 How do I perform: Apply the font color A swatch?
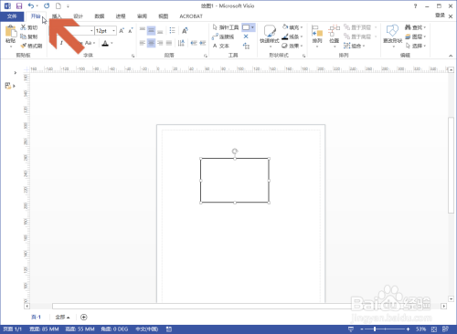(x=105, y=43)
